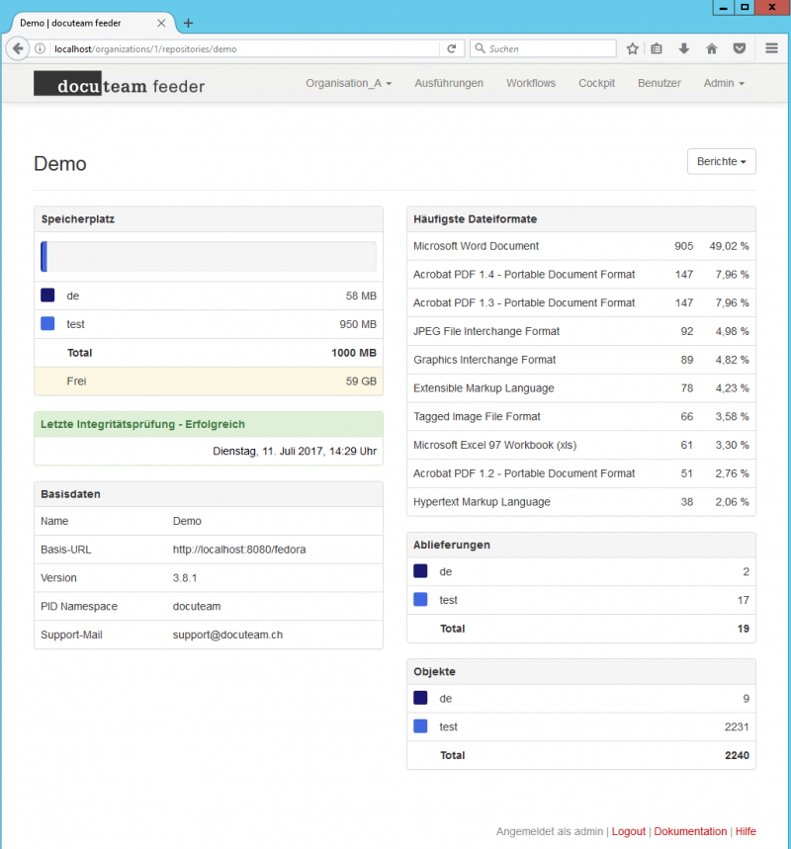Viewport: 791px width, 849px height.
Task: Go to the browser home icon
Action: [712, 48]
